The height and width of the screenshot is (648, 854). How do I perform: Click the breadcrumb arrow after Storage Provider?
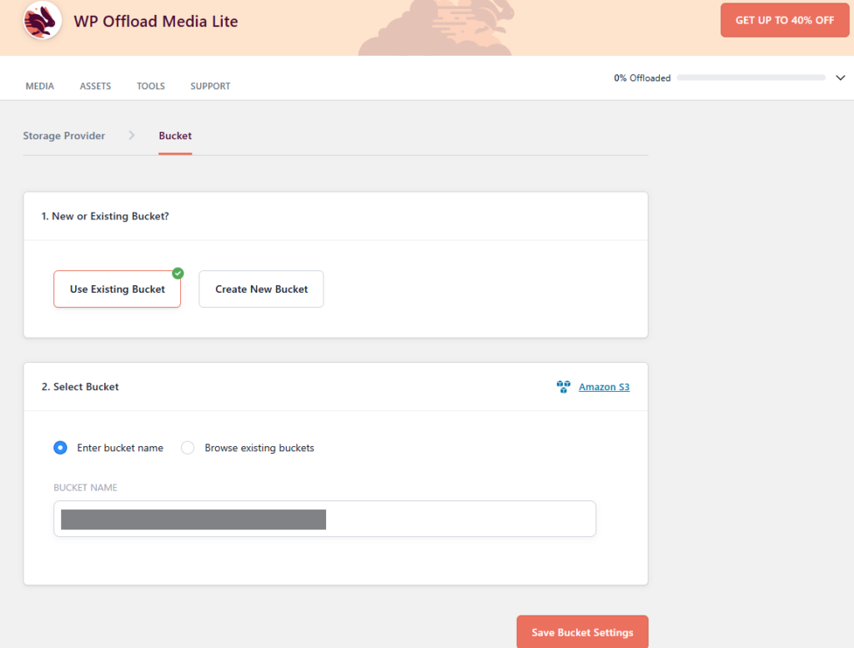132,135
